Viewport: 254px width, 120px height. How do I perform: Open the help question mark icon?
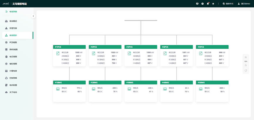202,4
